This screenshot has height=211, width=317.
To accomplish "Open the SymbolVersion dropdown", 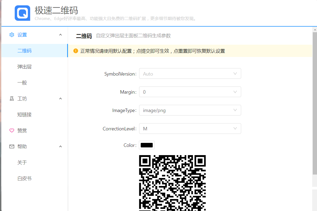I will tap(190, 73).
